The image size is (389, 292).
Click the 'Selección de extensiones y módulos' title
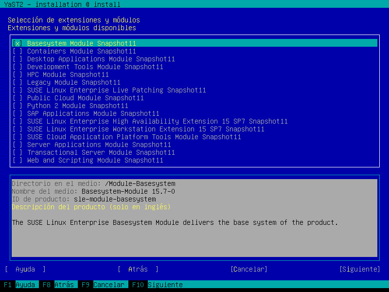click(x=74, y=20)
